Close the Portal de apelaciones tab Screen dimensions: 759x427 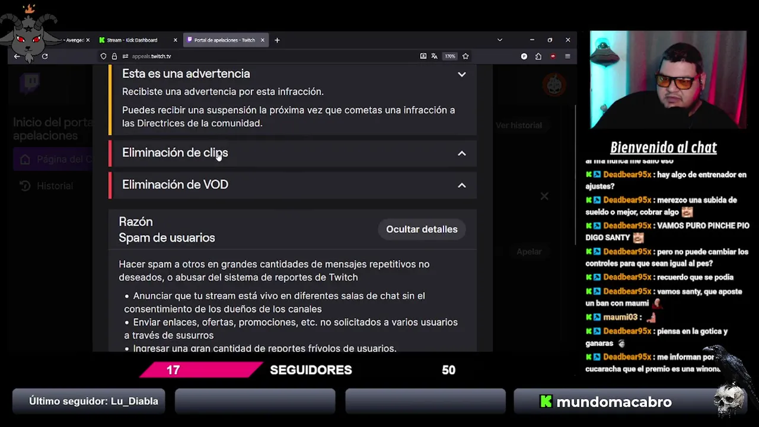pyautogui.click(x=263, y=40)
